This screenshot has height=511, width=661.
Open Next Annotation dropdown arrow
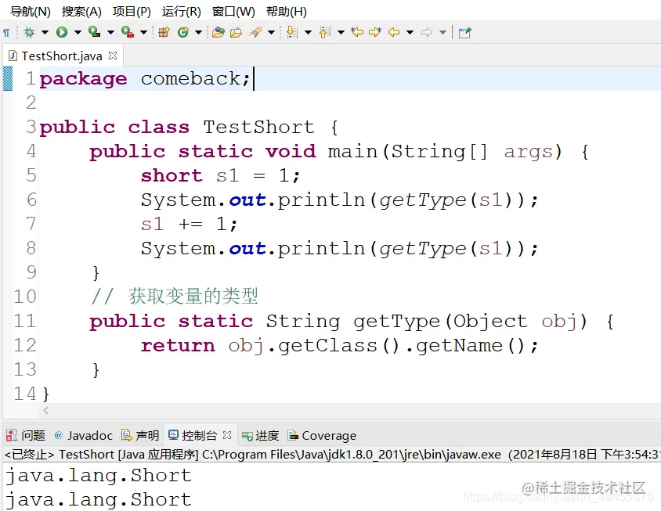pos(308,32)
